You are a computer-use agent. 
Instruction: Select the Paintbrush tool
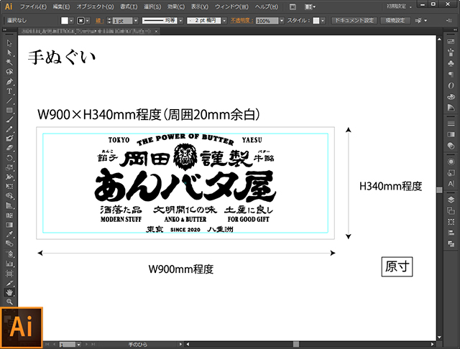coord(9,119)
